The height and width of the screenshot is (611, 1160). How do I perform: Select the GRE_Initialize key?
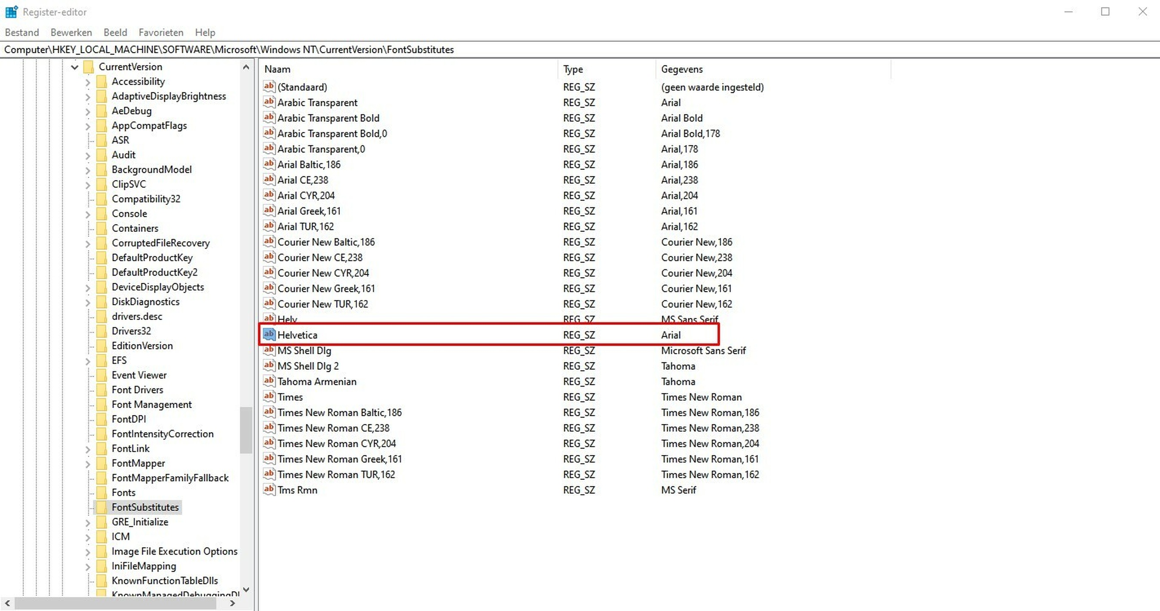(x=139, y=522)
